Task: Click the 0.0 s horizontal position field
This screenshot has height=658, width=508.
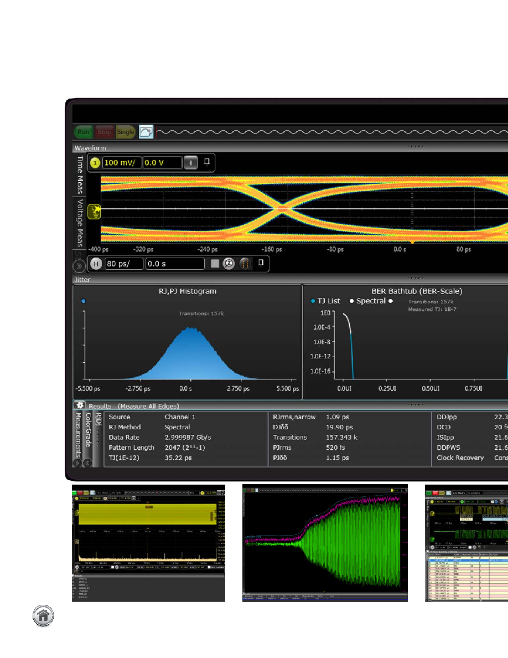Action: [x=175, y=264]
